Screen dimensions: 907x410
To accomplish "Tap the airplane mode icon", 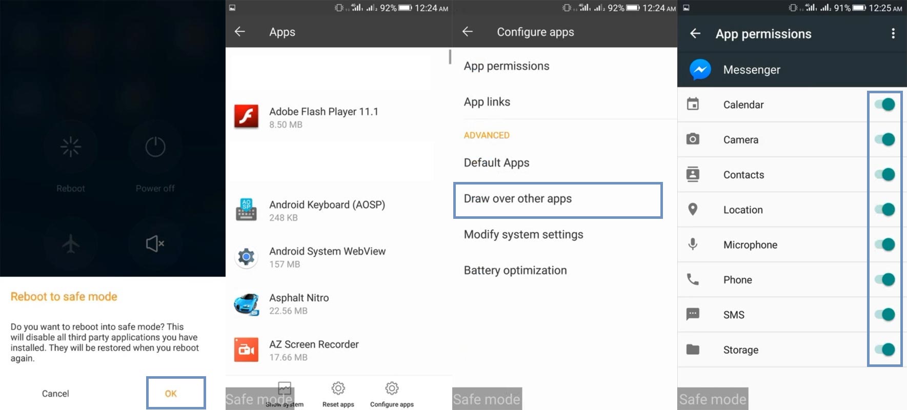I will coord(71,243).
